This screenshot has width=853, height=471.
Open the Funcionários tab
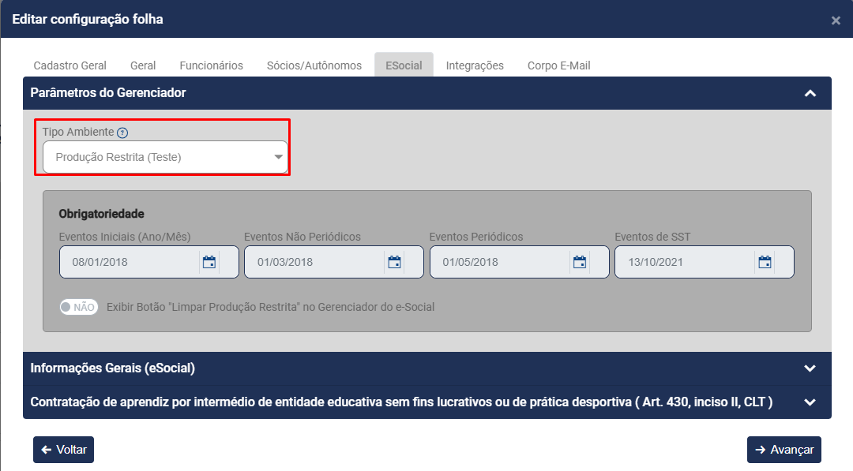pos(211,65)
